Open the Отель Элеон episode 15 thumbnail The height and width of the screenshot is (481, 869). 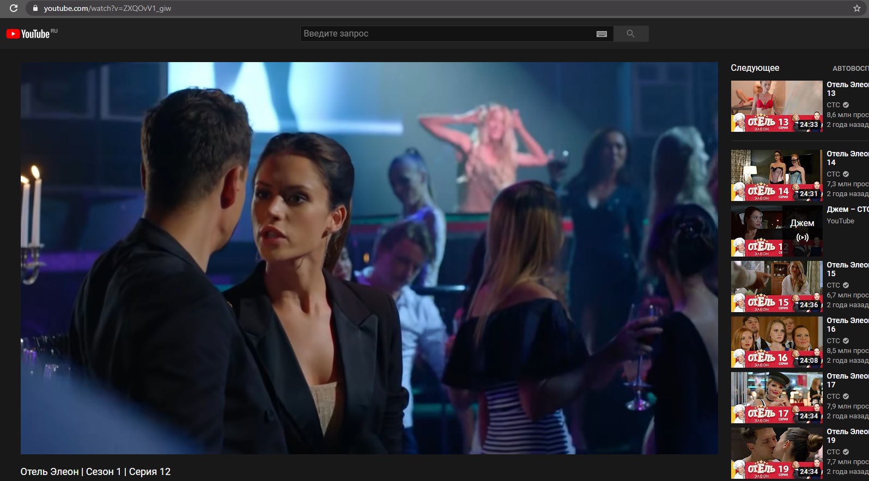pos(776,287)
